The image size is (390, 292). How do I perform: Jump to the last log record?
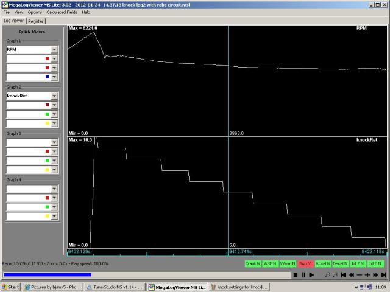[383, 274]
